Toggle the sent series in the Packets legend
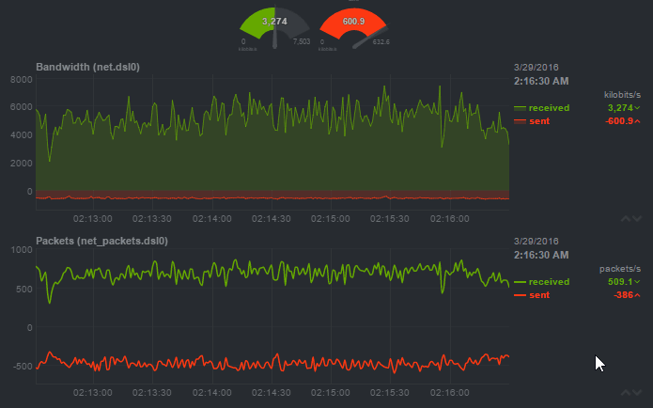This screenshot has width=653, height=408. [539, 295]
